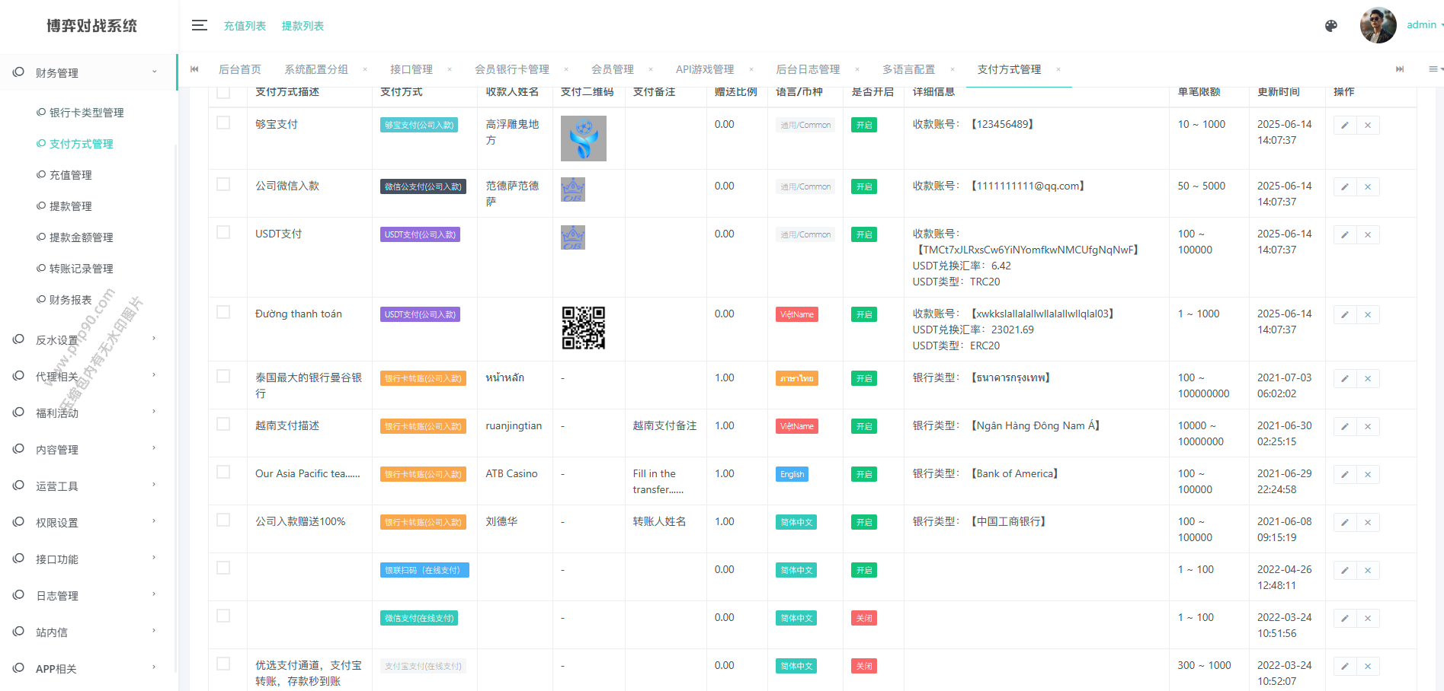Open the theme palette icon

1330,26
